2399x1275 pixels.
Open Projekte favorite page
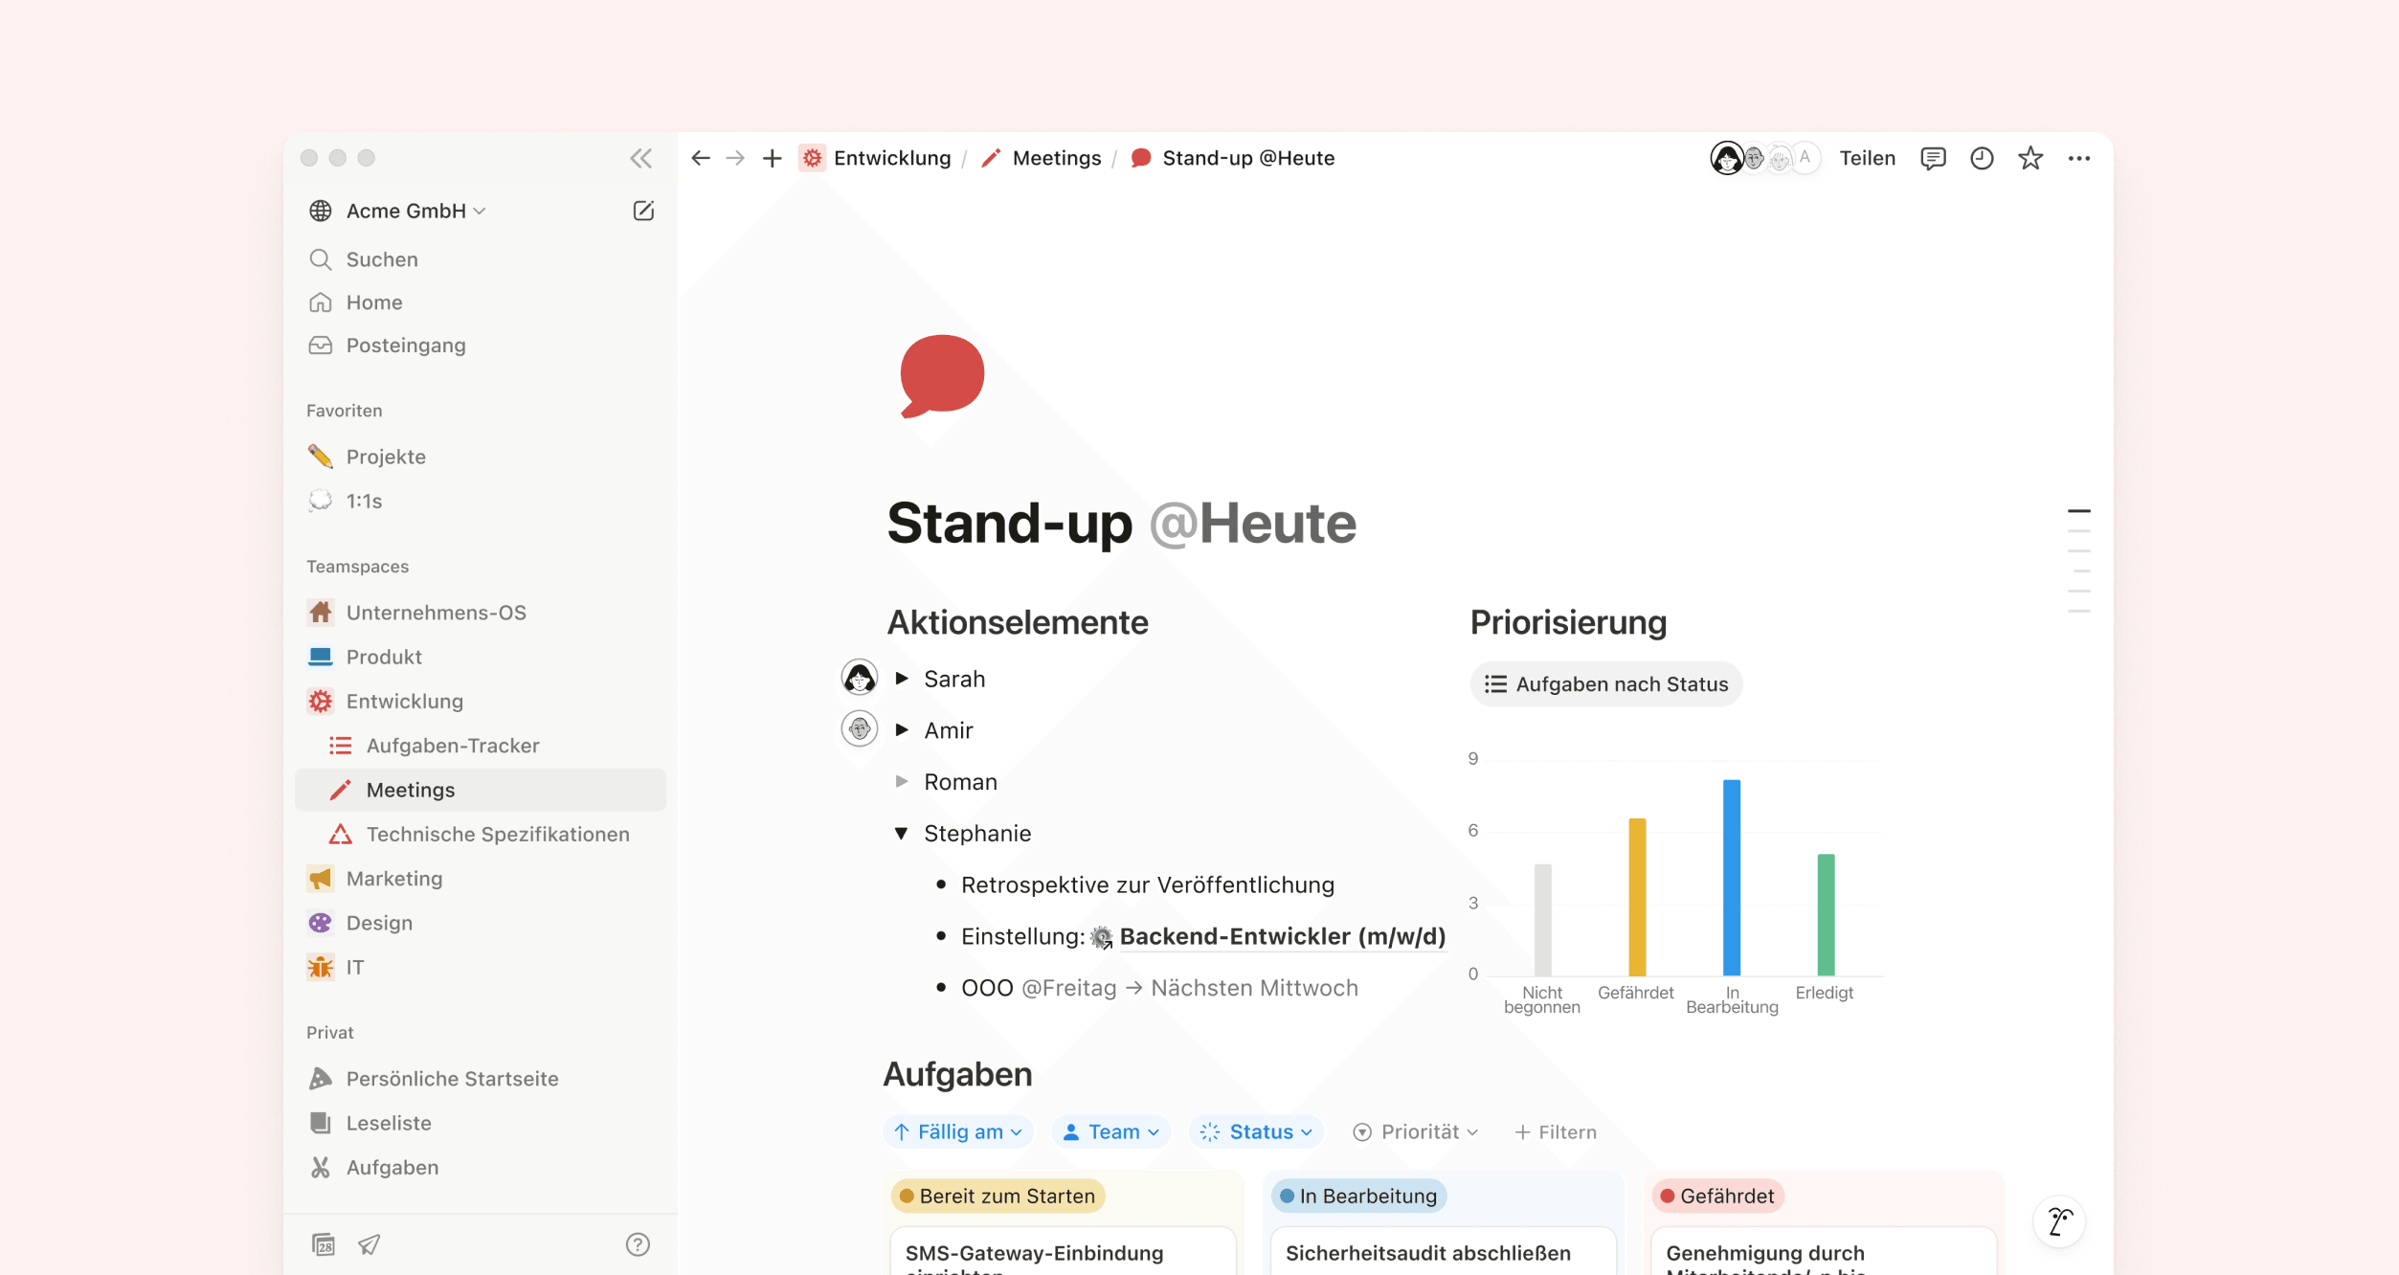pos(480,457)
